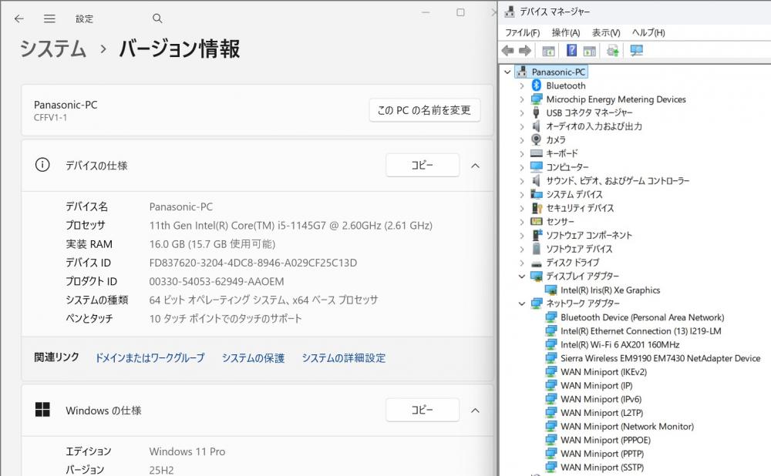This screenshot has height=476, width=771.
Task: Click the scan for hardware changes monitor icon
Action: tap(637, 51)
